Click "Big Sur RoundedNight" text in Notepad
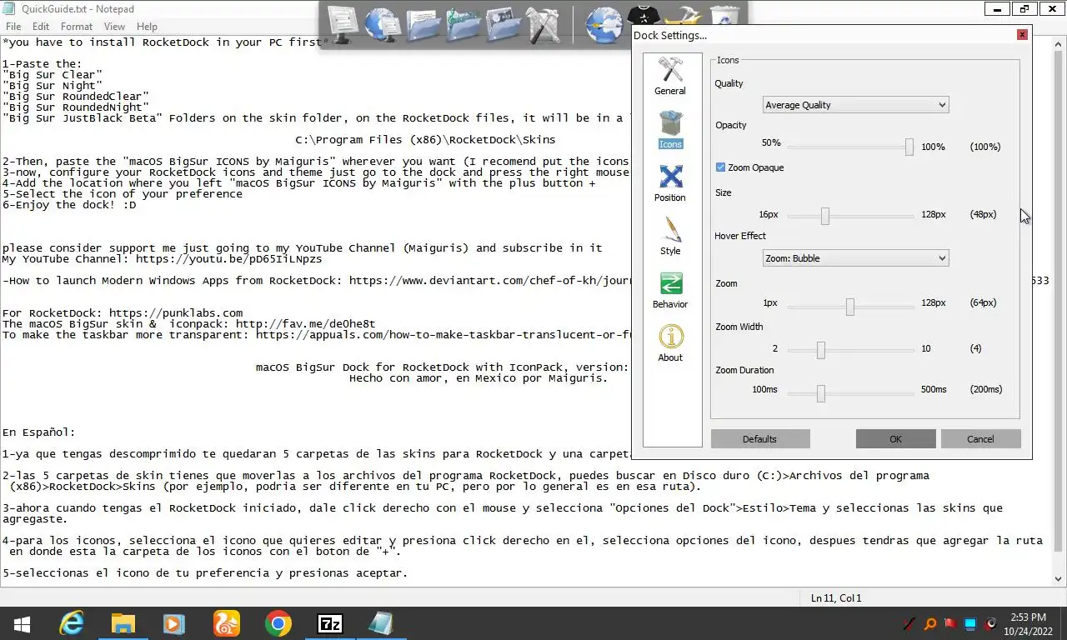The image size is (1067, 640). (x=75, y=107)
